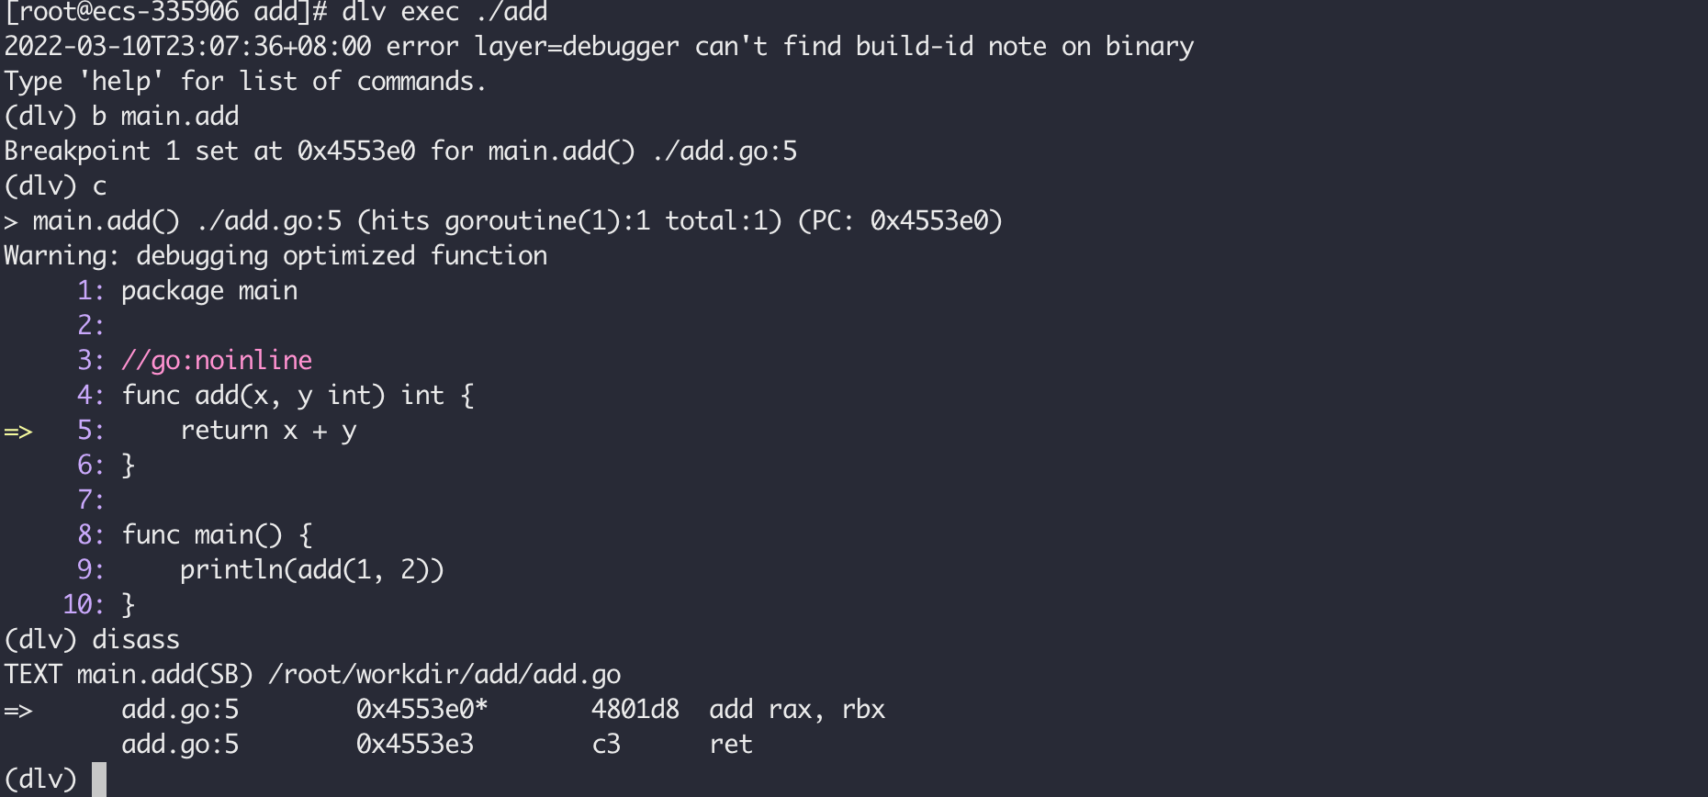
Task: Click the build-id error log line
Action: coord(599,46)
